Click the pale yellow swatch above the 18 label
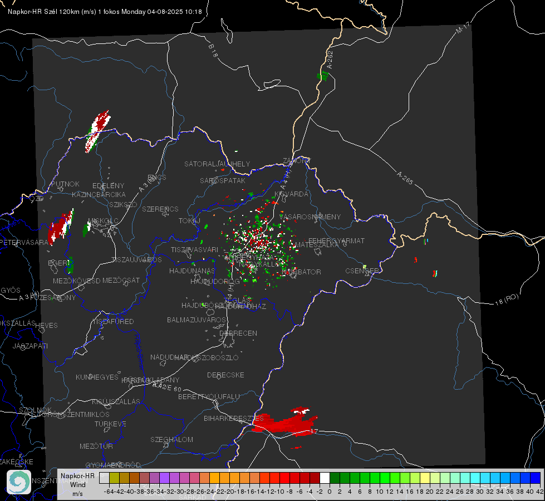 pos(425,478)
